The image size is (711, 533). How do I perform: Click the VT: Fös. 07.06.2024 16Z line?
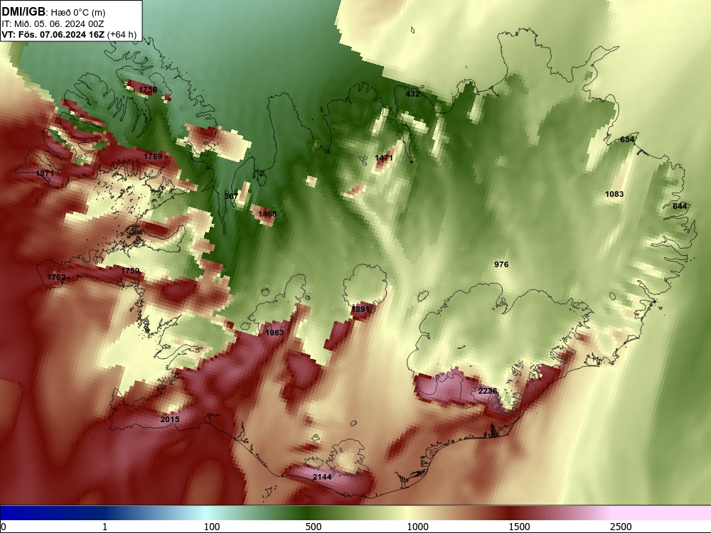point(69,34)
